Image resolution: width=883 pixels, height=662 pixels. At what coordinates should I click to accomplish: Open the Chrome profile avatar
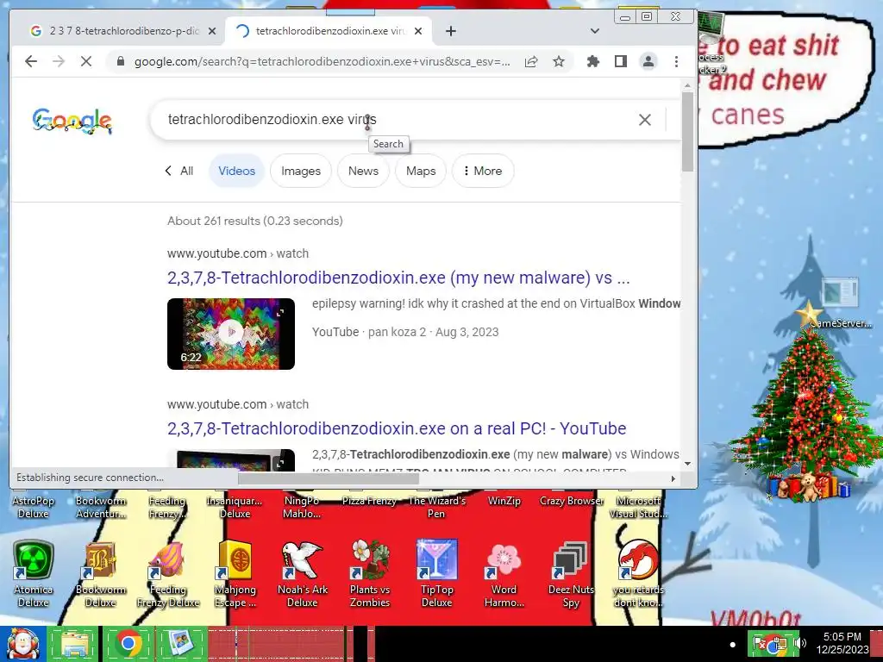(648, 61)
